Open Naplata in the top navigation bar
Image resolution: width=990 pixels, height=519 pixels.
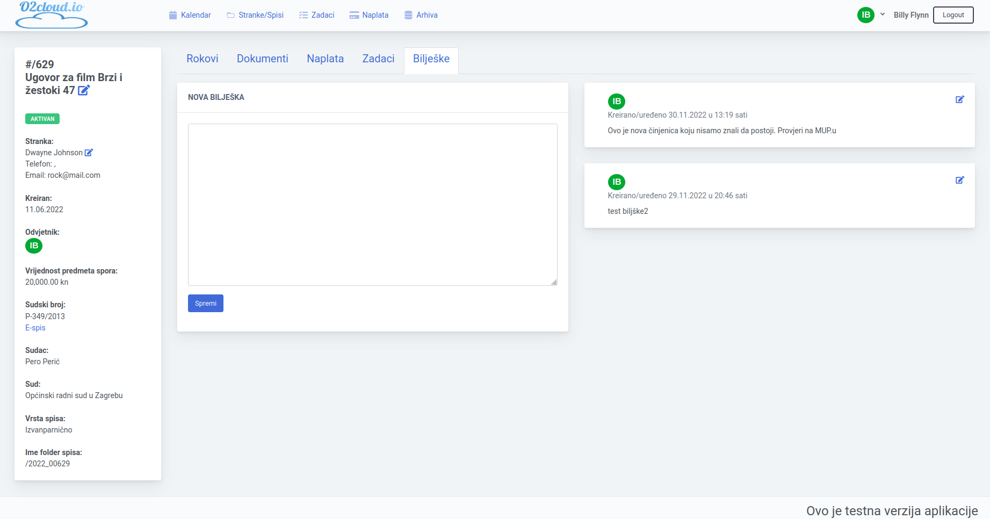[x=369, y=15]
